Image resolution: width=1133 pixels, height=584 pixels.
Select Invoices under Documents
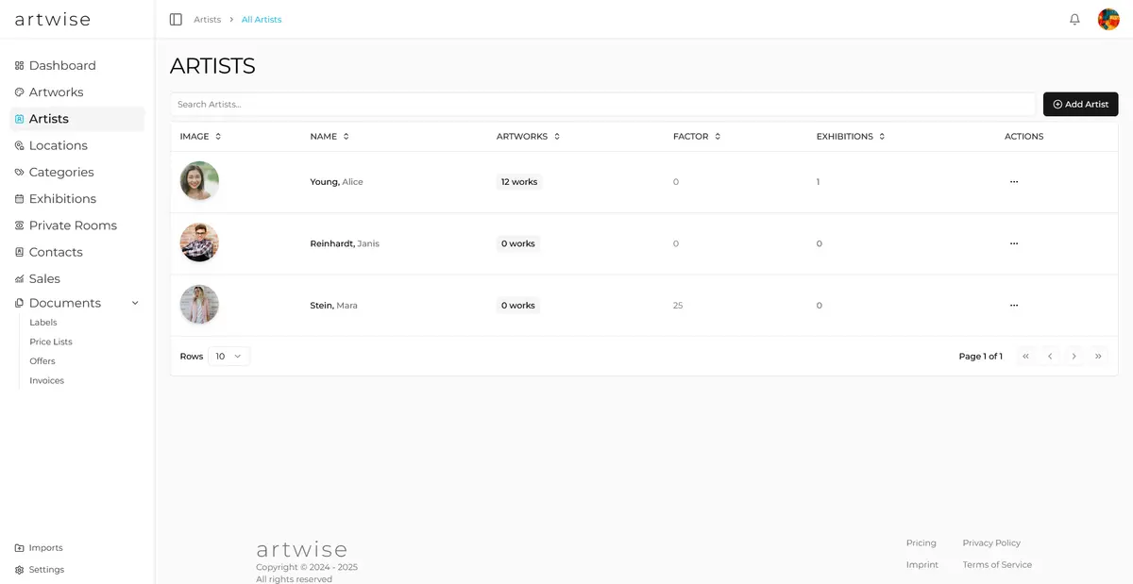(45, 380)
